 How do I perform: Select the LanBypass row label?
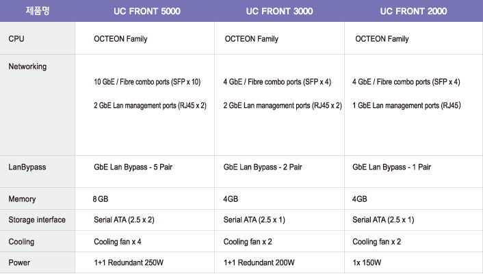click(x=27, y=167)
